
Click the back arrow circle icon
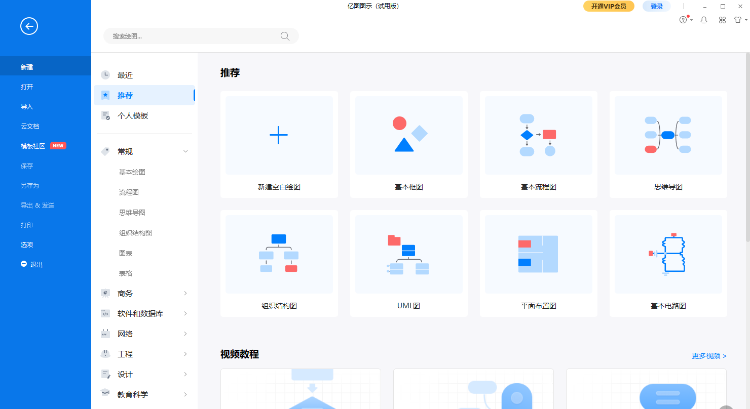coord(29,26)
